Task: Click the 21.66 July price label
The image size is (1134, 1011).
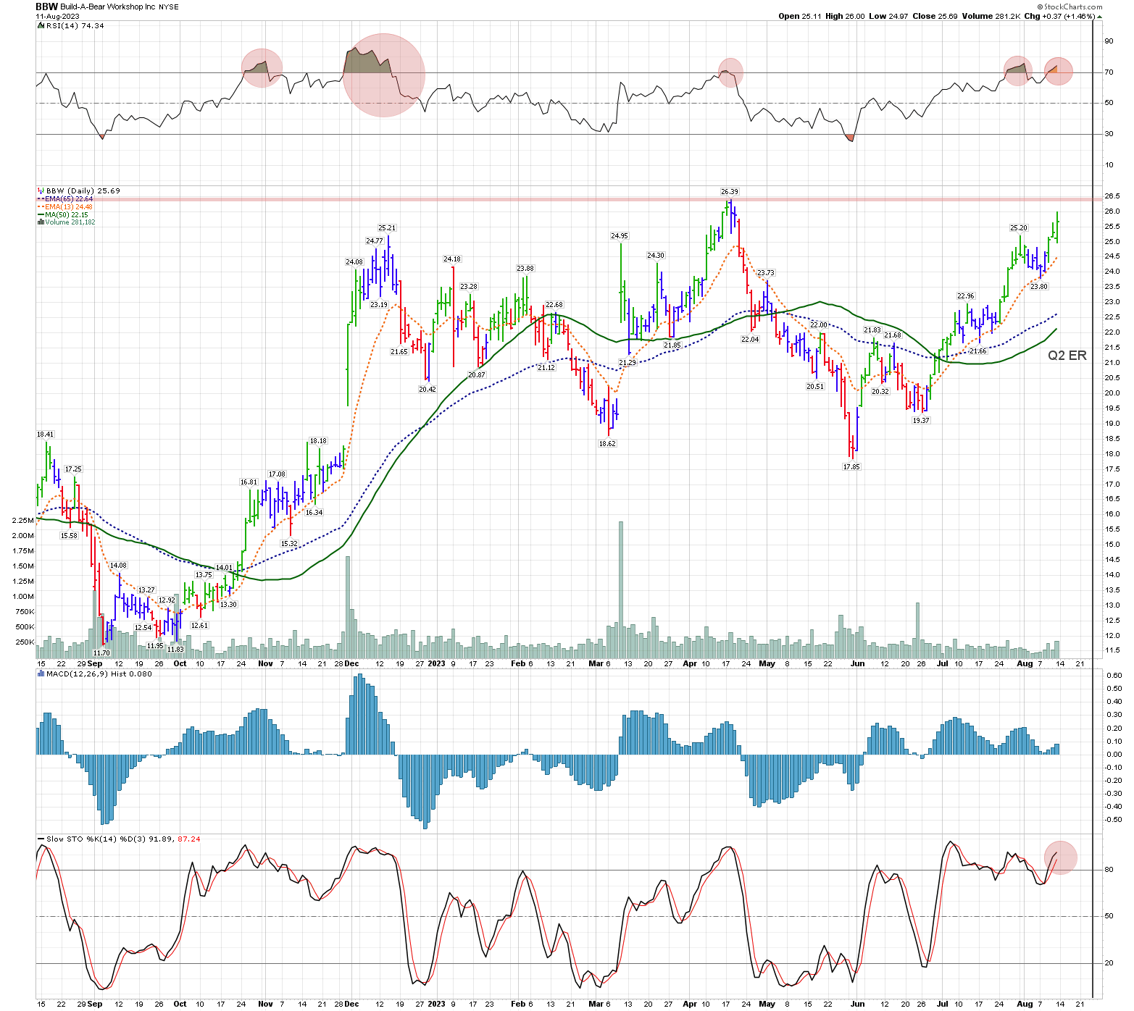Action: coord(977,351)
